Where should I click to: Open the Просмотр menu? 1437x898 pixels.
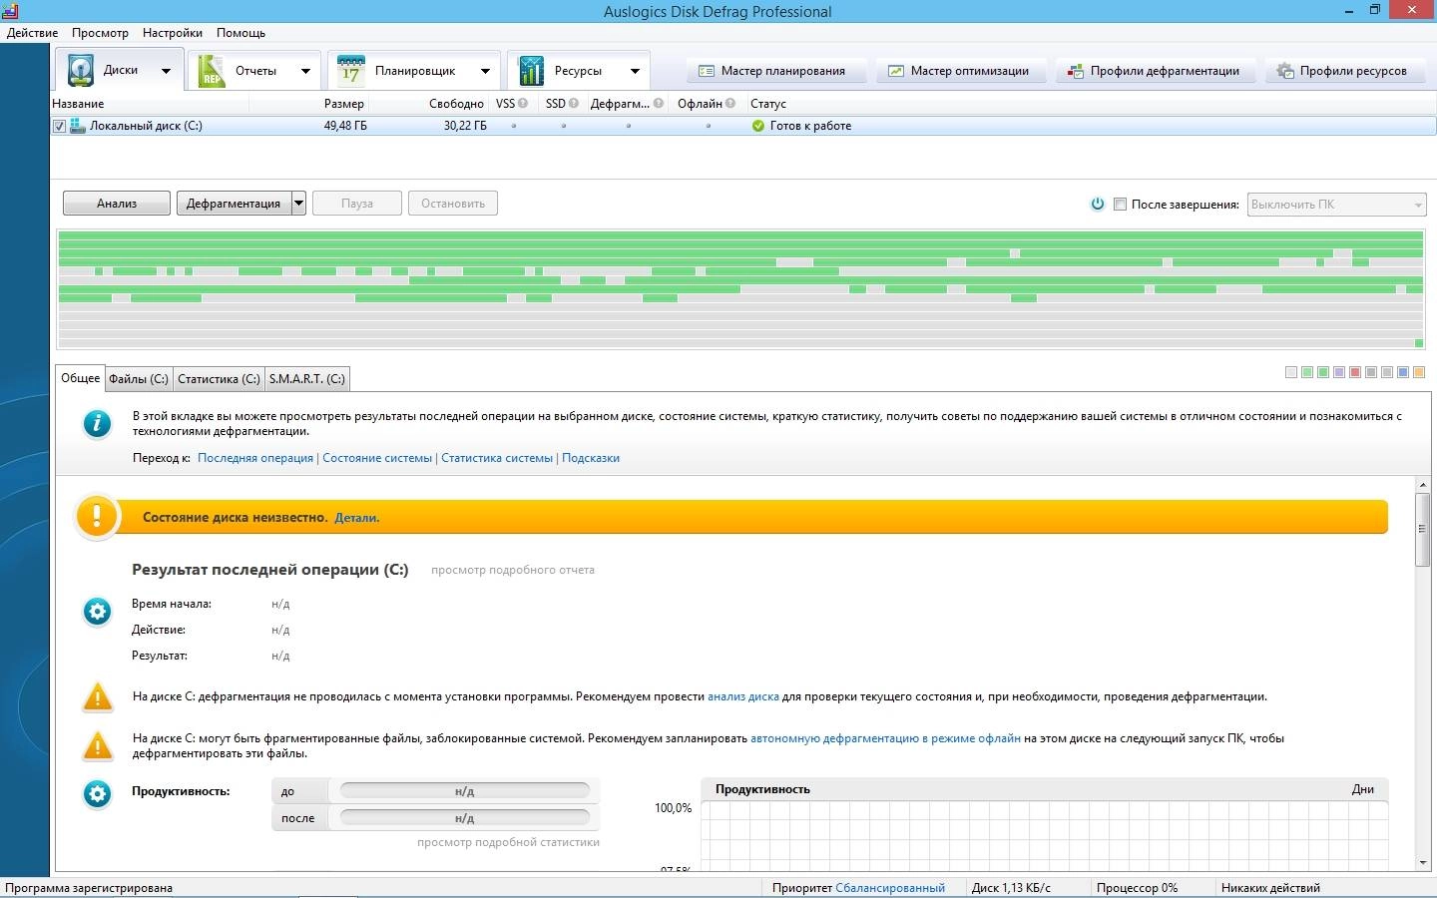[x=100, y=33]
